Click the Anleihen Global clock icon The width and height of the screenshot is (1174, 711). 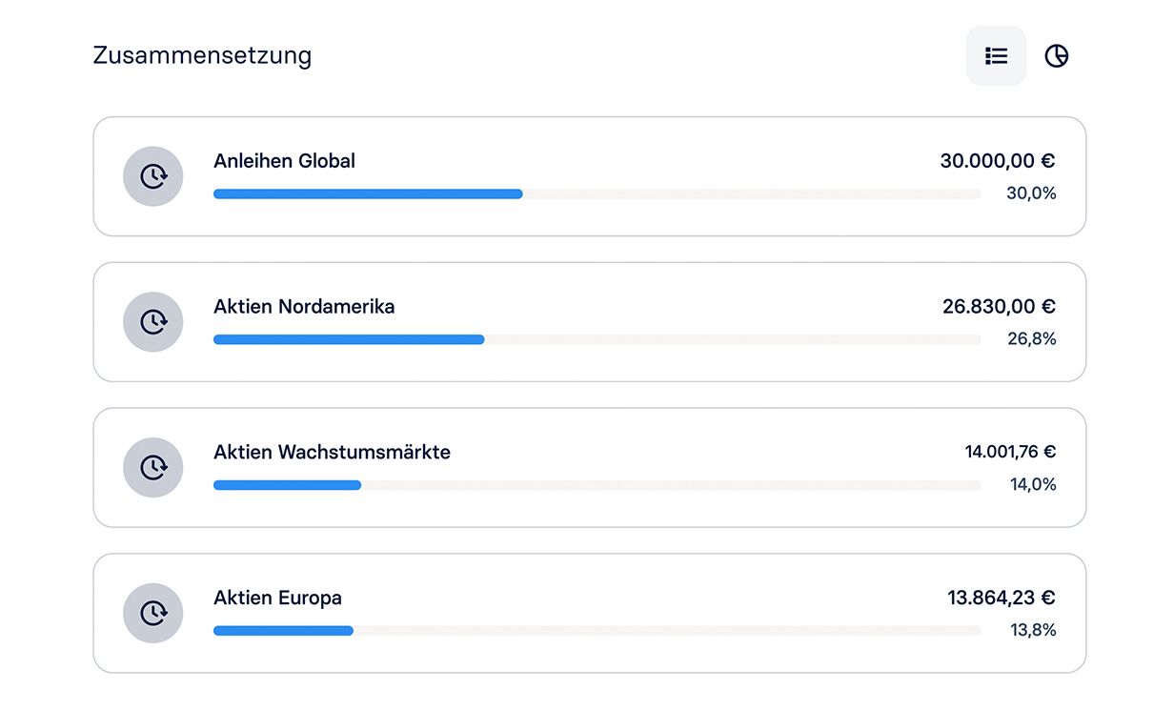click(152, 176)
